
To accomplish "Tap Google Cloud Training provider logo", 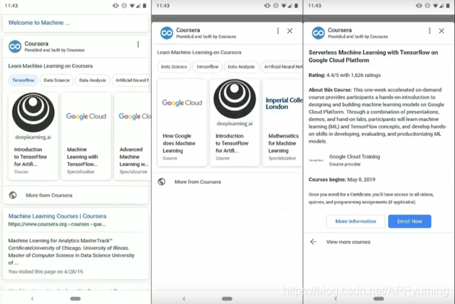I will [316, 160].
